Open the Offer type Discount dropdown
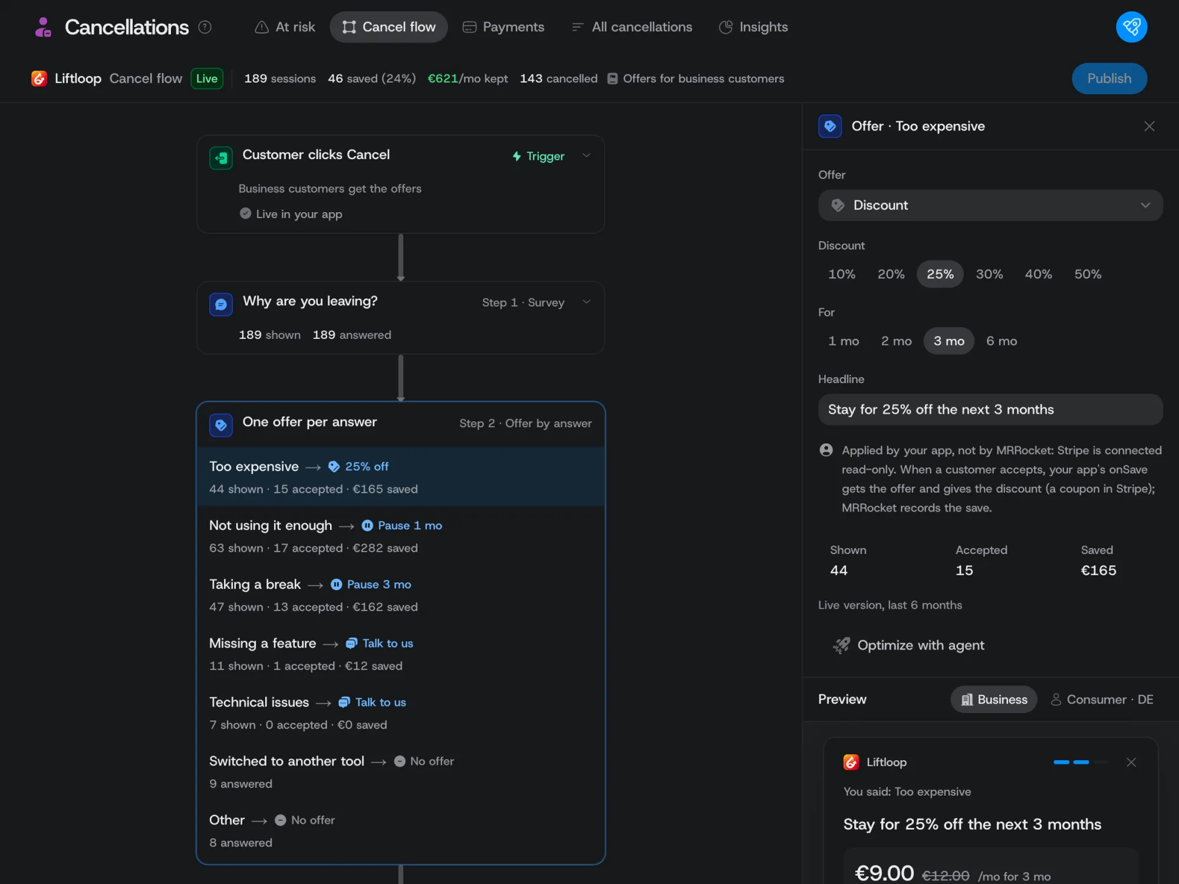 click(x=990, y=205)
